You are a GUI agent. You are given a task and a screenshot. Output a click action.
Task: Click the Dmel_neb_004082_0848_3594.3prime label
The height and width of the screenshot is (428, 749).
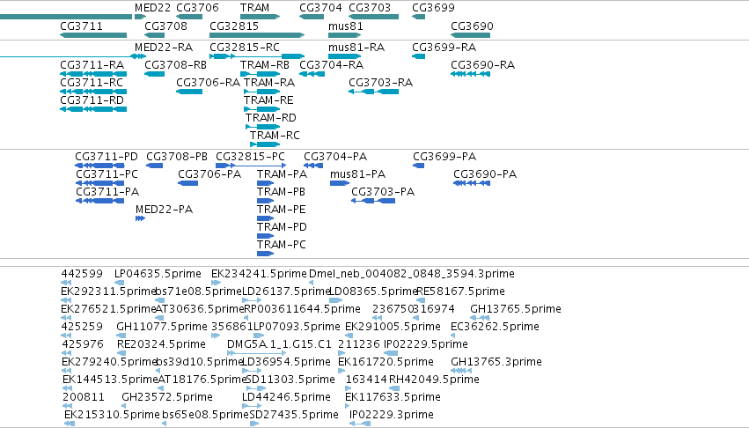(x=412, y=274)
